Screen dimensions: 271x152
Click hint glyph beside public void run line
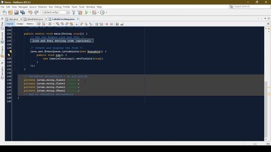[9, 55]
